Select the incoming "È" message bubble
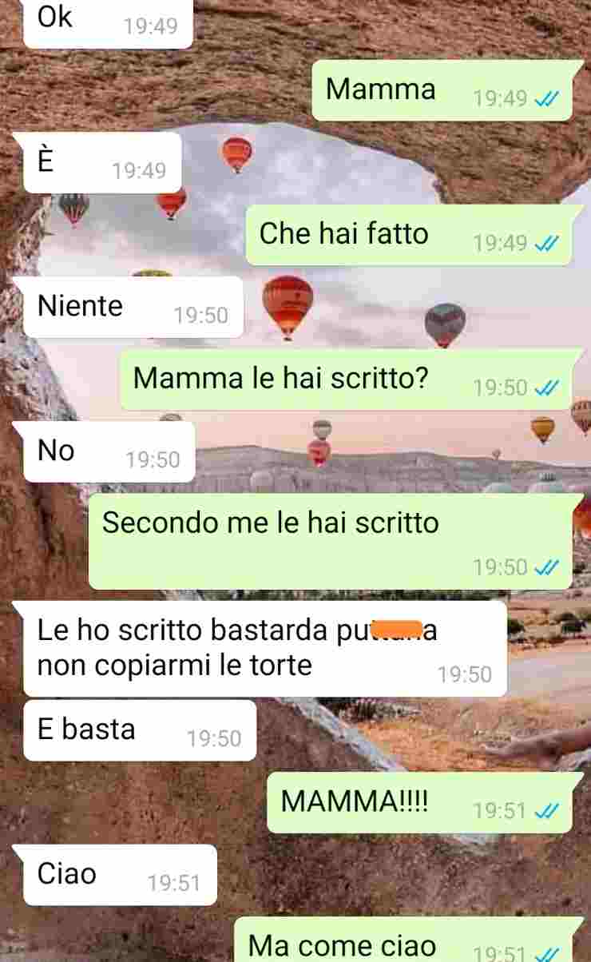The width and height of the screenshot is (591, 962). [x=102, y=163]
